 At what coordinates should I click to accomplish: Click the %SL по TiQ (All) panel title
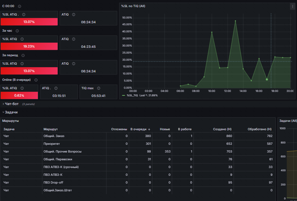pyautogui.click(x=133, y=6)
